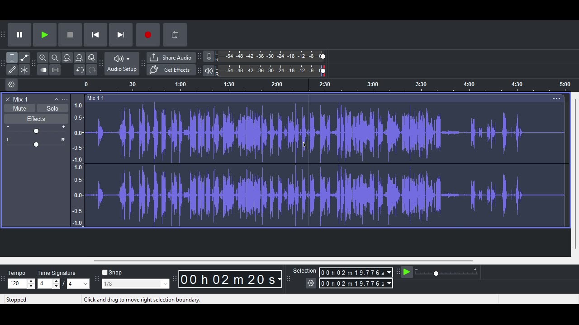Click the Zoom In magnifier
The width and height of the screenshot is (579, 325).
(x=43, y=58)
